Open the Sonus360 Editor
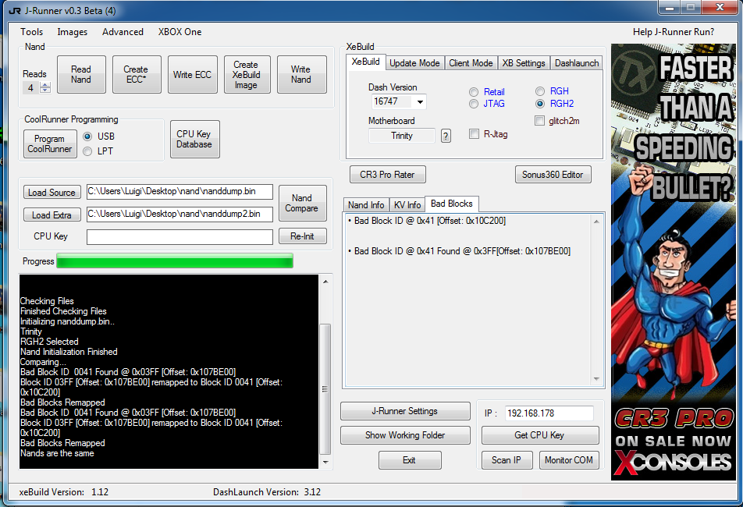The height and width of the screenshot is (507, 743). pyautogui.click(x=553, y=174)
